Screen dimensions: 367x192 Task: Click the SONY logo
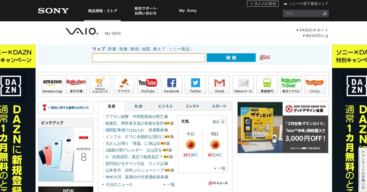click(54, 11)
